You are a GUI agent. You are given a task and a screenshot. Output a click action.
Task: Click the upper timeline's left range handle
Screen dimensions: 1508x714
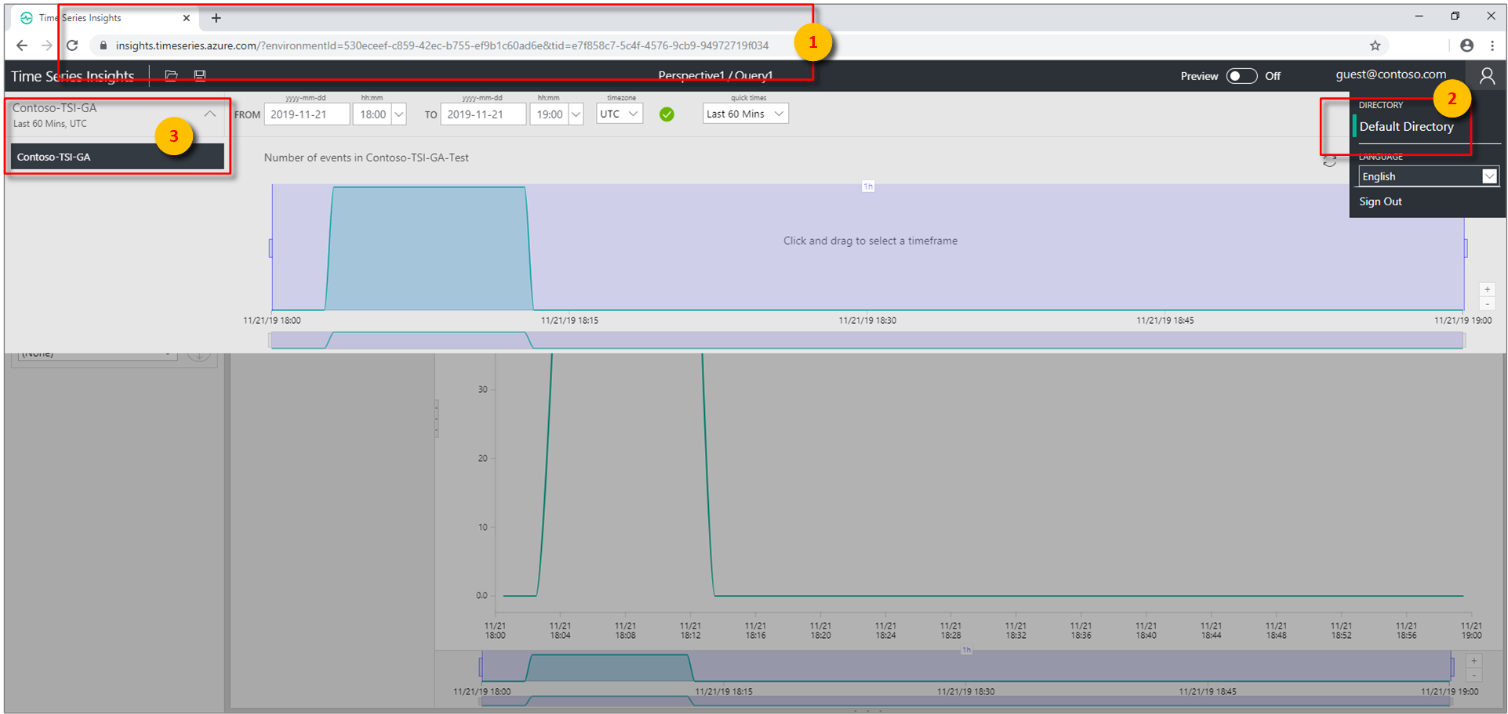point(271,248)
